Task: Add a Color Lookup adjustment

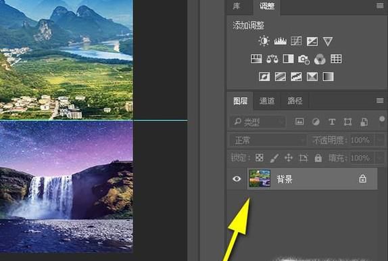Action: tap(336, 59)
